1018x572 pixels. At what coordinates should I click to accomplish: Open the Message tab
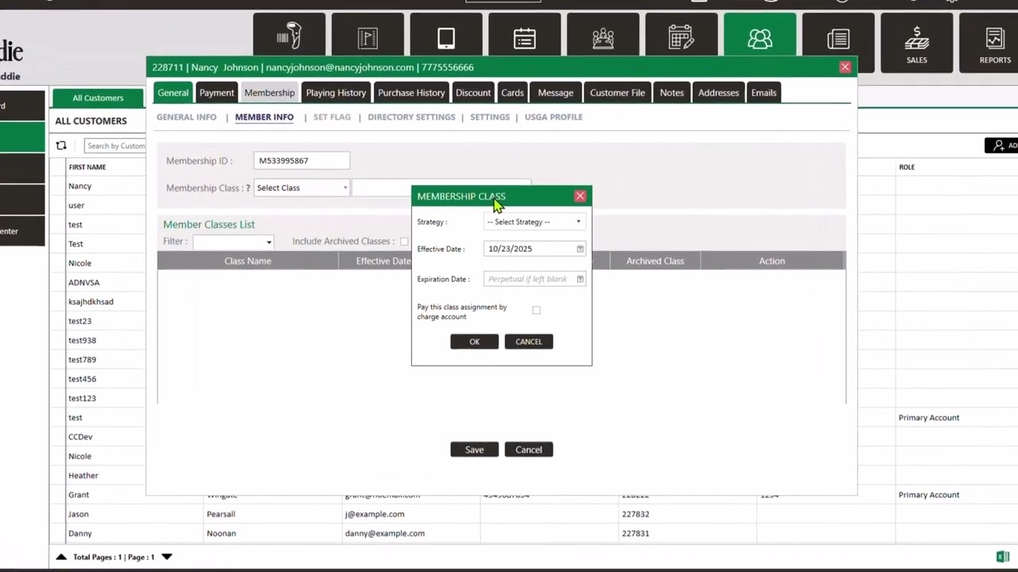[555, 93]
